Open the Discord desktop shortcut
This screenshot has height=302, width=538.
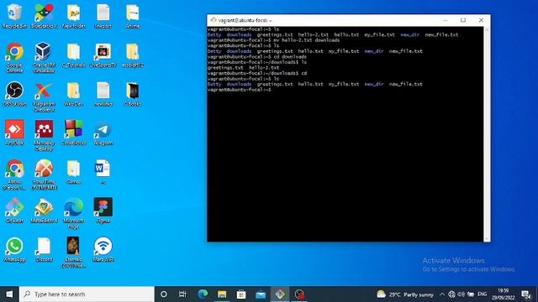44,249
